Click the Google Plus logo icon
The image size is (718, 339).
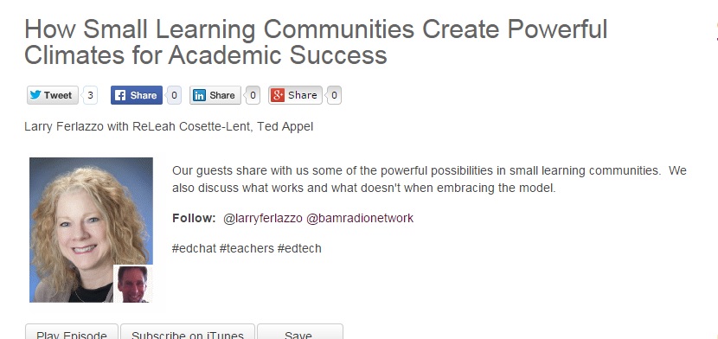point(278,95)
